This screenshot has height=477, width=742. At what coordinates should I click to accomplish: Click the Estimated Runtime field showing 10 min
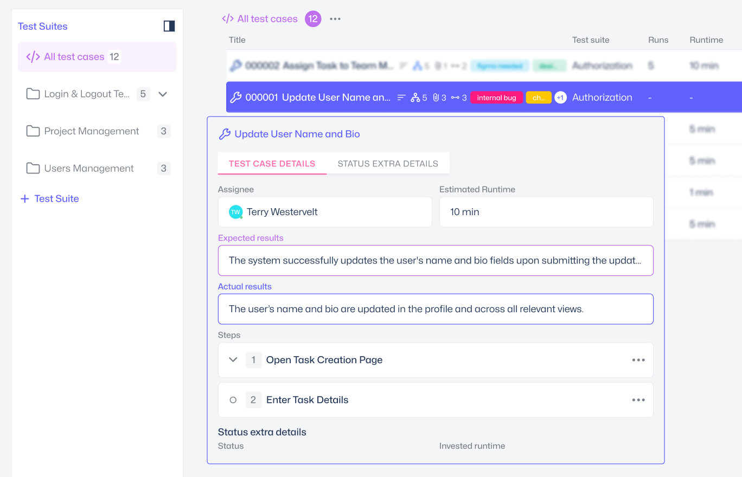click(546, 212)
